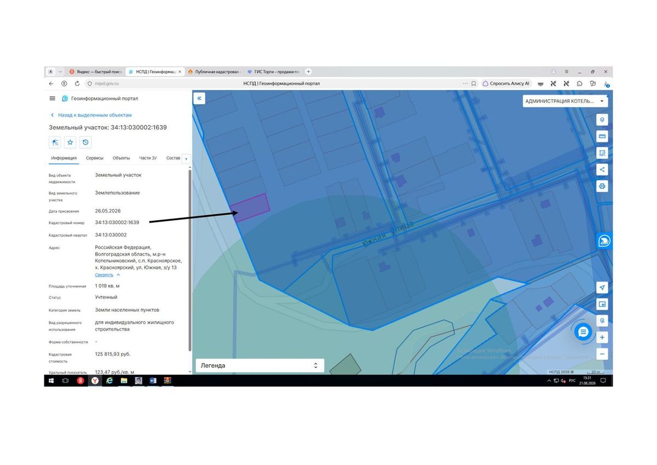Open the Yandex account icon near address bar
657x465 pixels.
64,84
